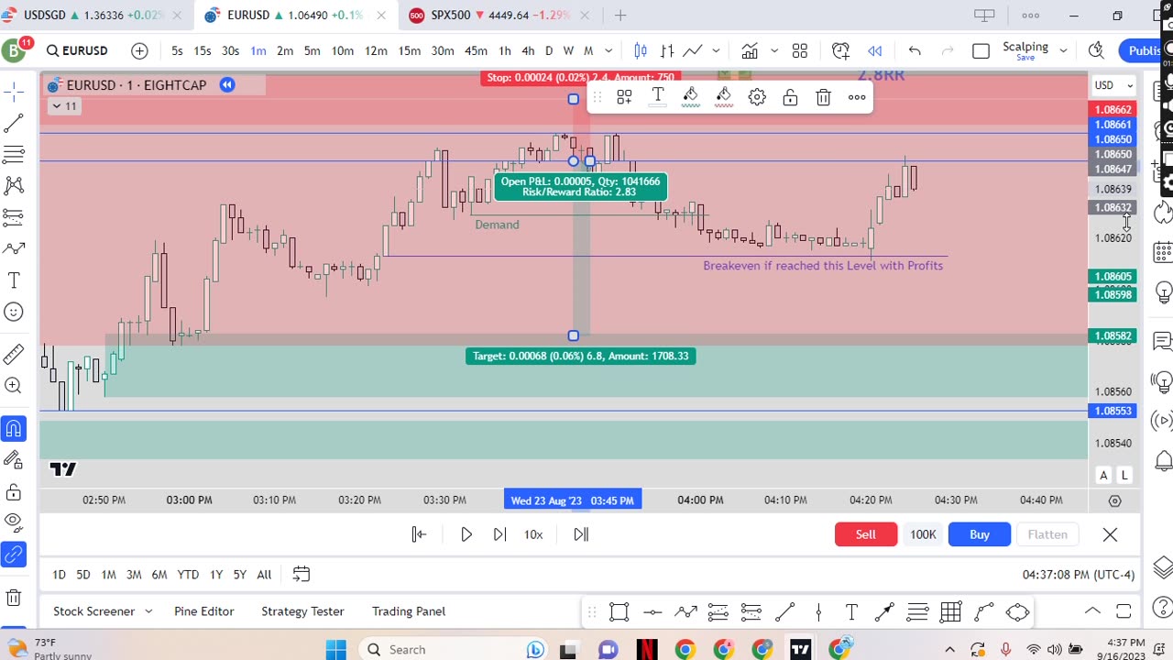Switch to candlestick chart type

point(641,50)
